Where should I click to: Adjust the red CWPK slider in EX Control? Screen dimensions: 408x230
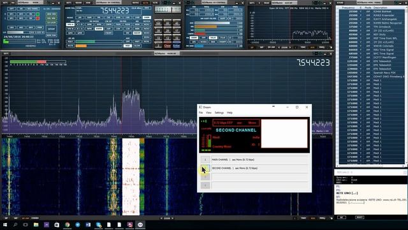(x=216, y=34)
